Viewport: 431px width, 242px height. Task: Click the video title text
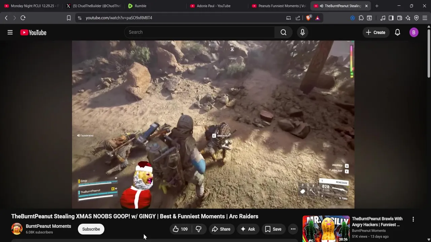tap(135, 216)
